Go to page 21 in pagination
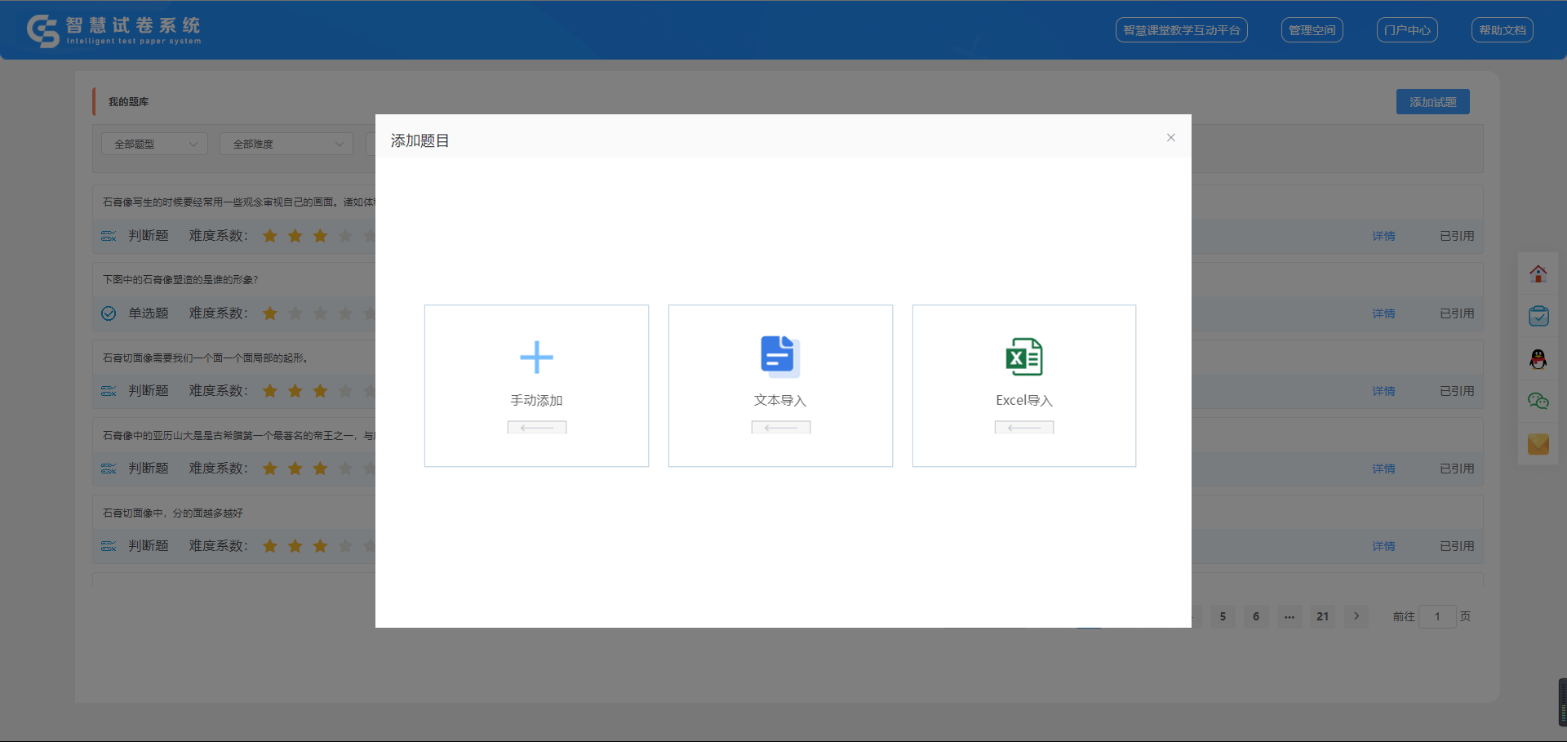 1322,616
